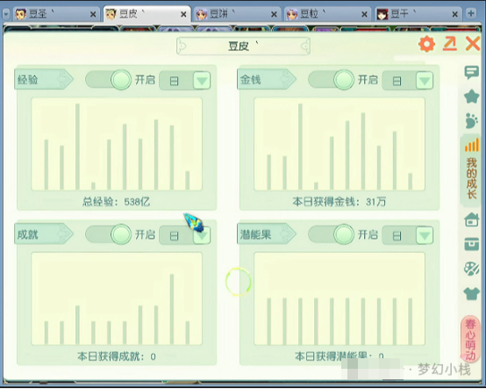This screenshot has width=486, height=389.
Task: Click the 金钱 section label
Action: click(266, 79)
